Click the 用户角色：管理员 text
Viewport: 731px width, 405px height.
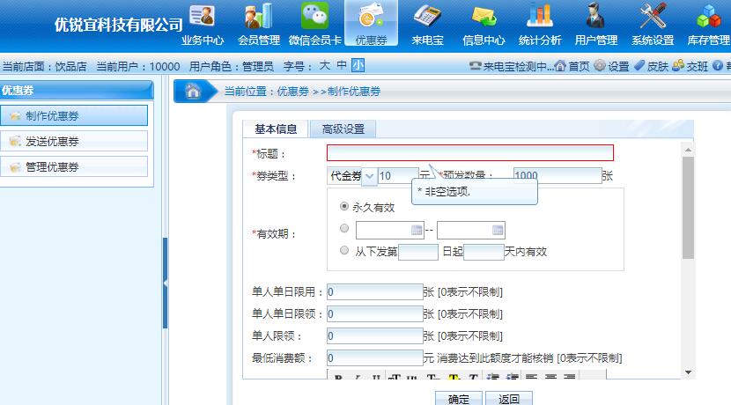pos(232,67)
